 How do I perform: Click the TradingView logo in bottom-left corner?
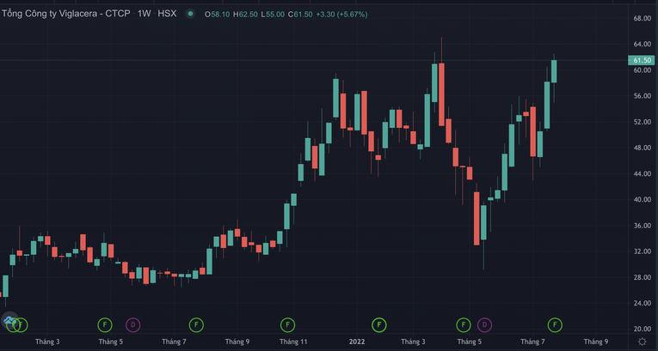tap(9, 323)
